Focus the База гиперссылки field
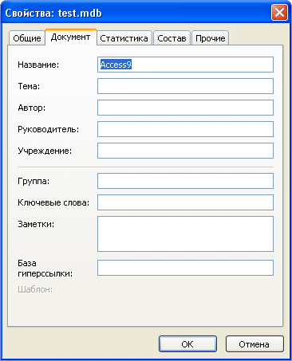This screenshot has height=361, width=292. coord(185,268)
